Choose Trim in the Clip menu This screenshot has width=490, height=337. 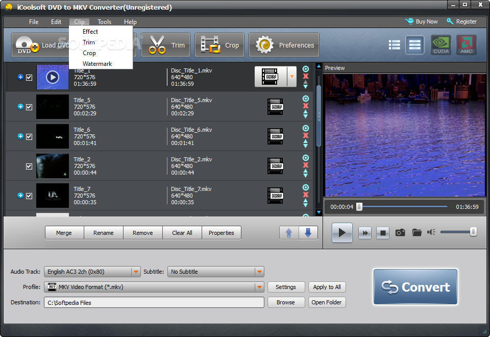point(89,42)
